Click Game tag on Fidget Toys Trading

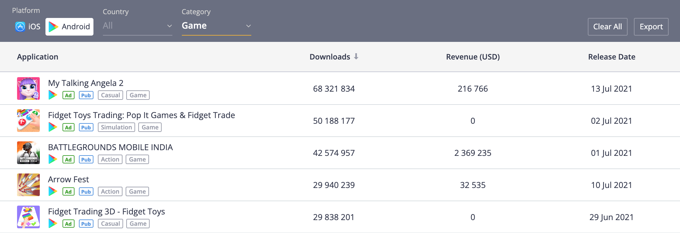150,127
